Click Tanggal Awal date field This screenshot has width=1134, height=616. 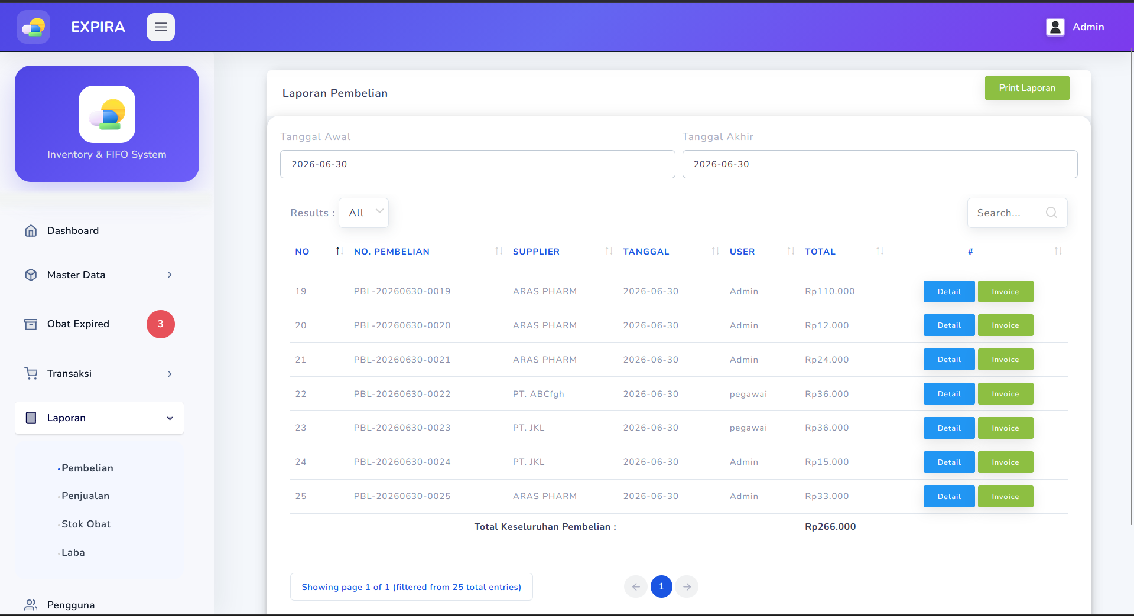[x=477, y=164]
